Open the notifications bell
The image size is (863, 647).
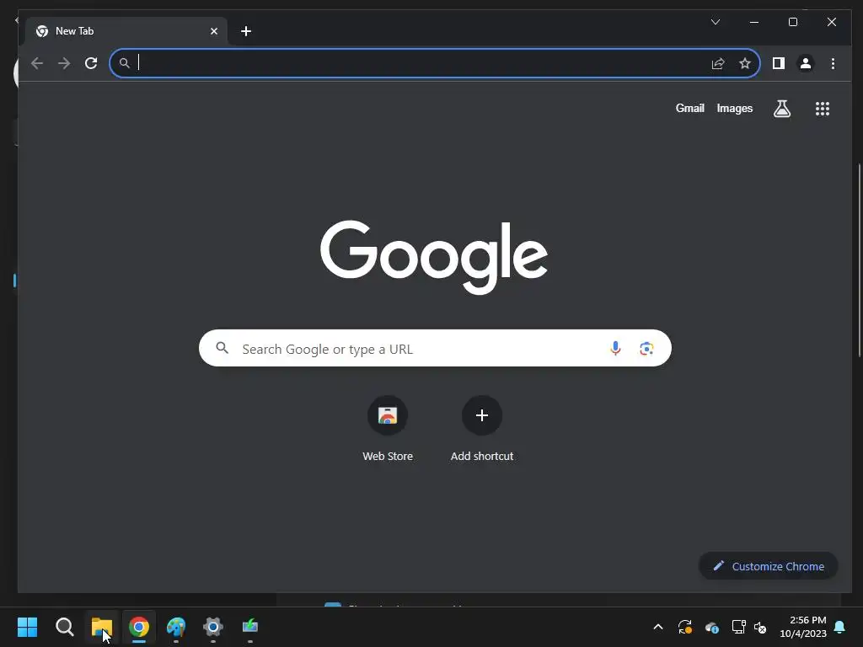[x=840, y=627]
